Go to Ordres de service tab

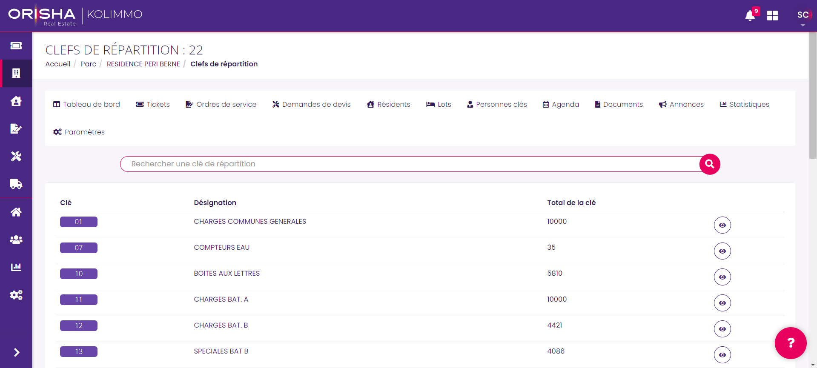click(221, 104)
